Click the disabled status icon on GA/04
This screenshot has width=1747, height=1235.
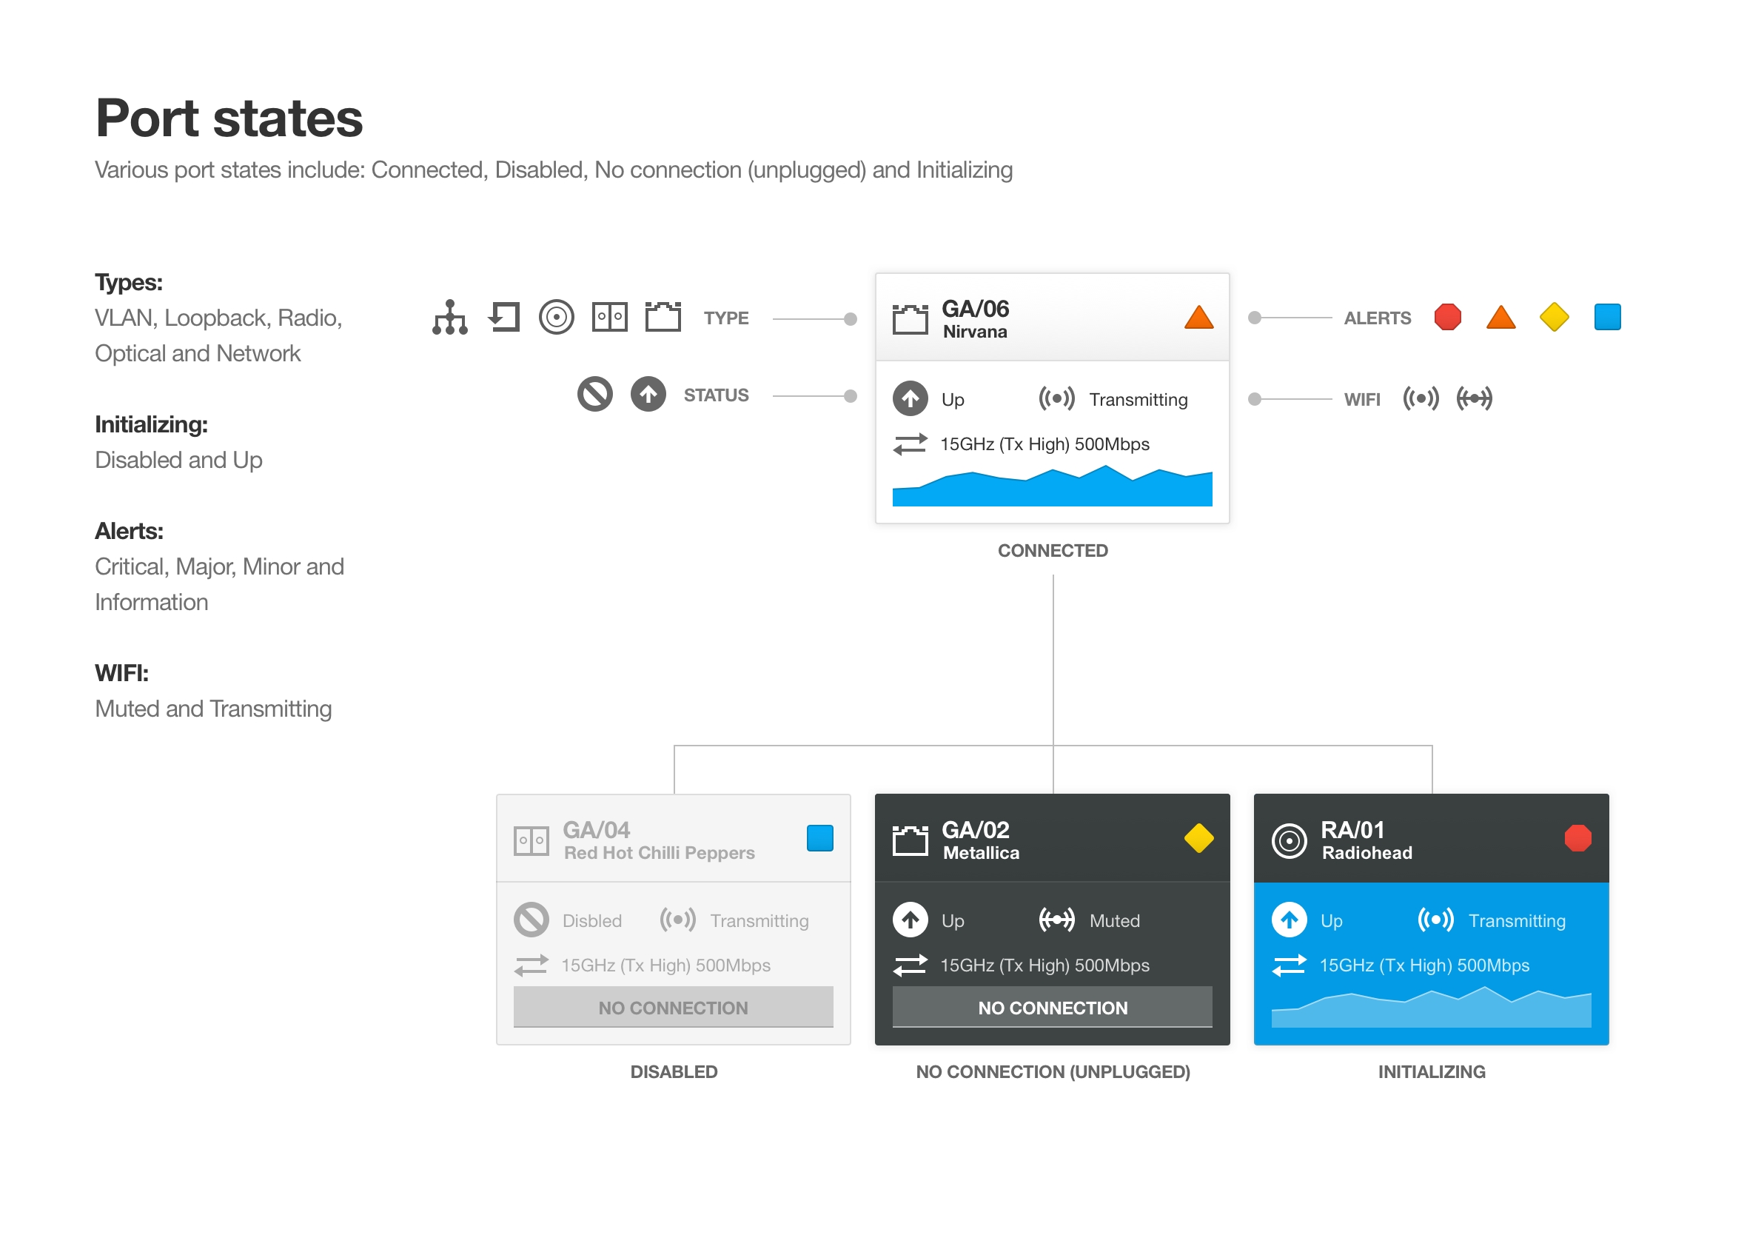pos(531,919)
